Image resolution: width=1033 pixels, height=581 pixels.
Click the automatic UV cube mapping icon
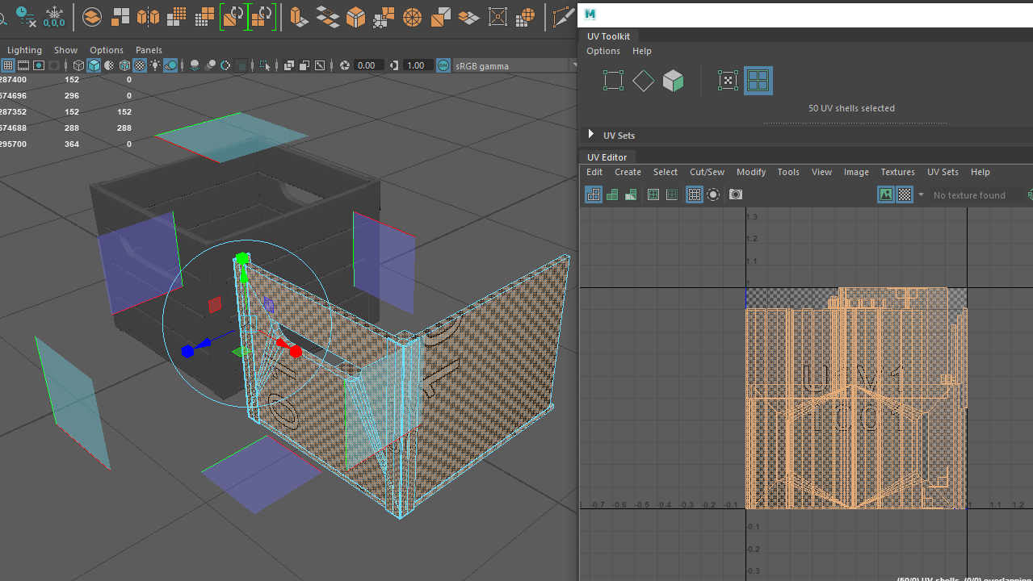coord(355,15)
